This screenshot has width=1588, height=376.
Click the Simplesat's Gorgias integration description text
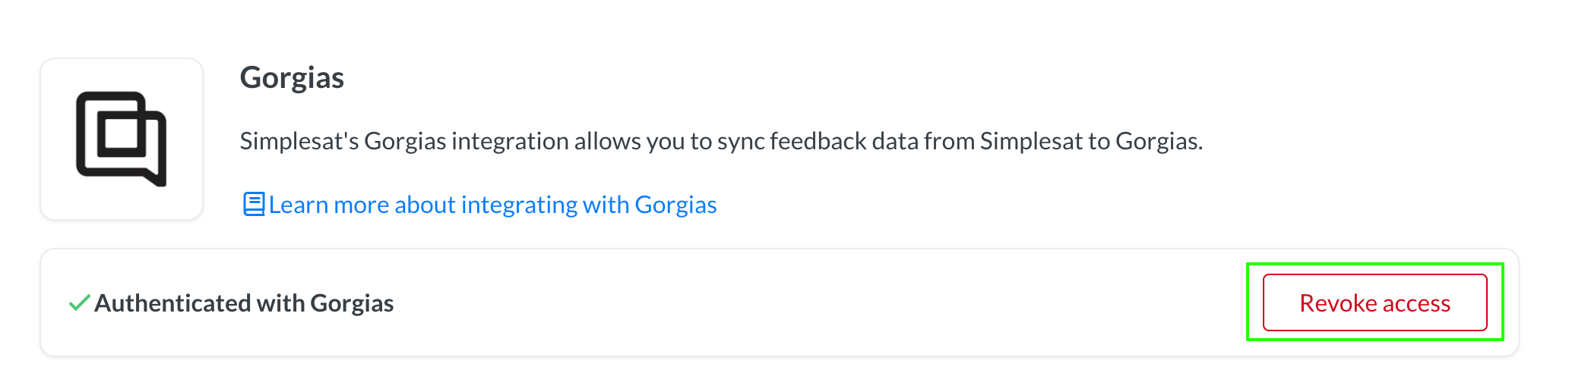coord(721,141)
